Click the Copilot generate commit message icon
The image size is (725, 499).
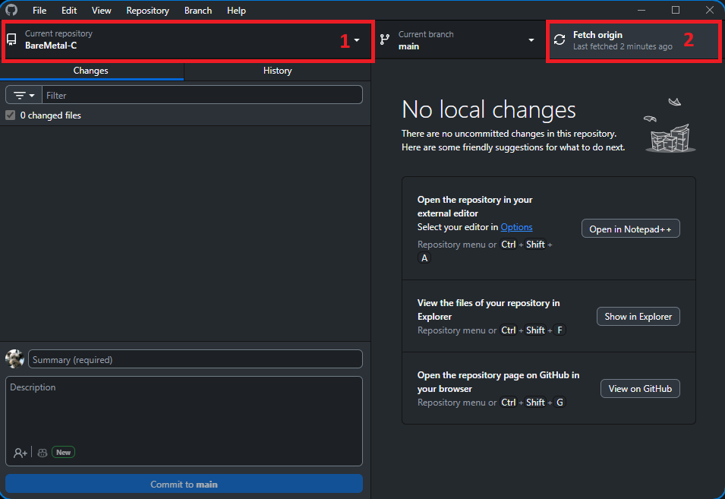43,453
